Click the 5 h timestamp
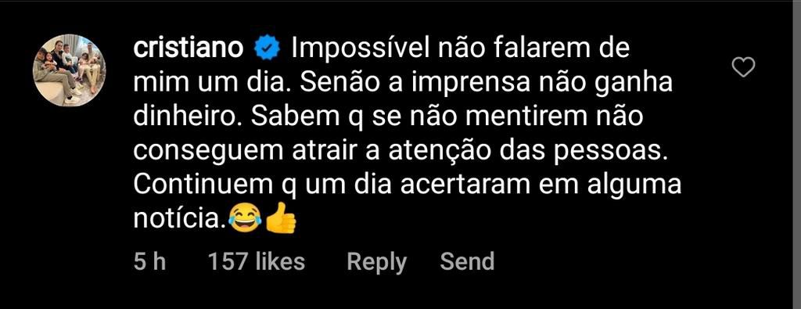Image resolution: width=801 pixels, height=309 pixels. (x=149, y=261)
